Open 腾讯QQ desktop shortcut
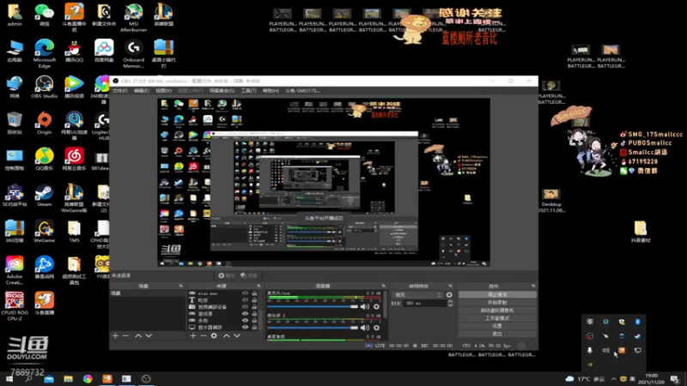The height and width of the screenshot is (386, 687). 74,51
